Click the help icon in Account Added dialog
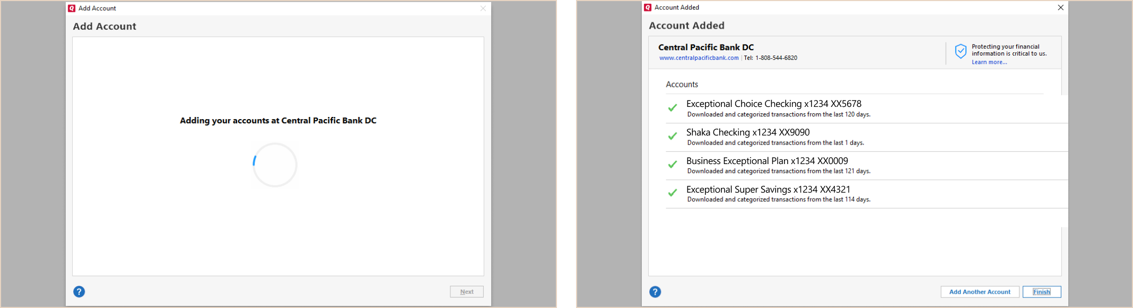The height and width of the screenshot is (308, 1133). point(655,292)
